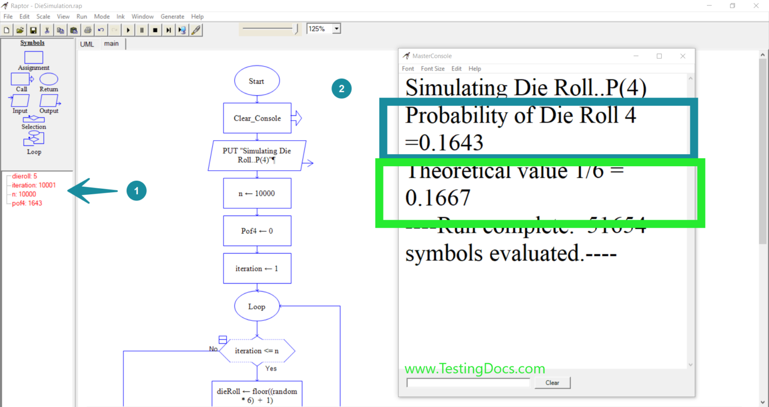This screenshot has width=769, height=407.
Task: Switch to the UML tab
Action: (87, 44)
